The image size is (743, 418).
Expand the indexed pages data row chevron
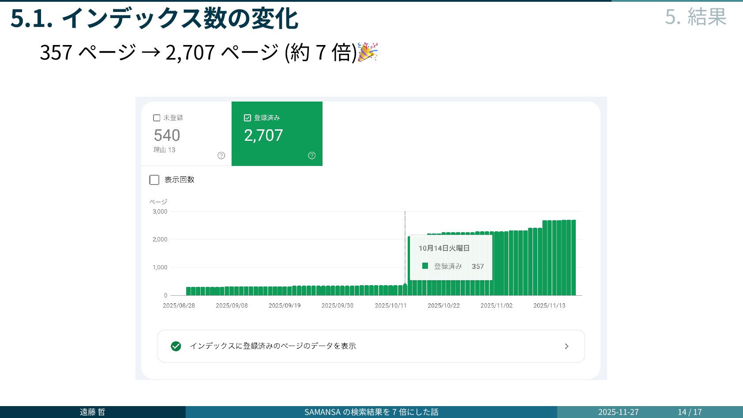click(x=567, y=346)
